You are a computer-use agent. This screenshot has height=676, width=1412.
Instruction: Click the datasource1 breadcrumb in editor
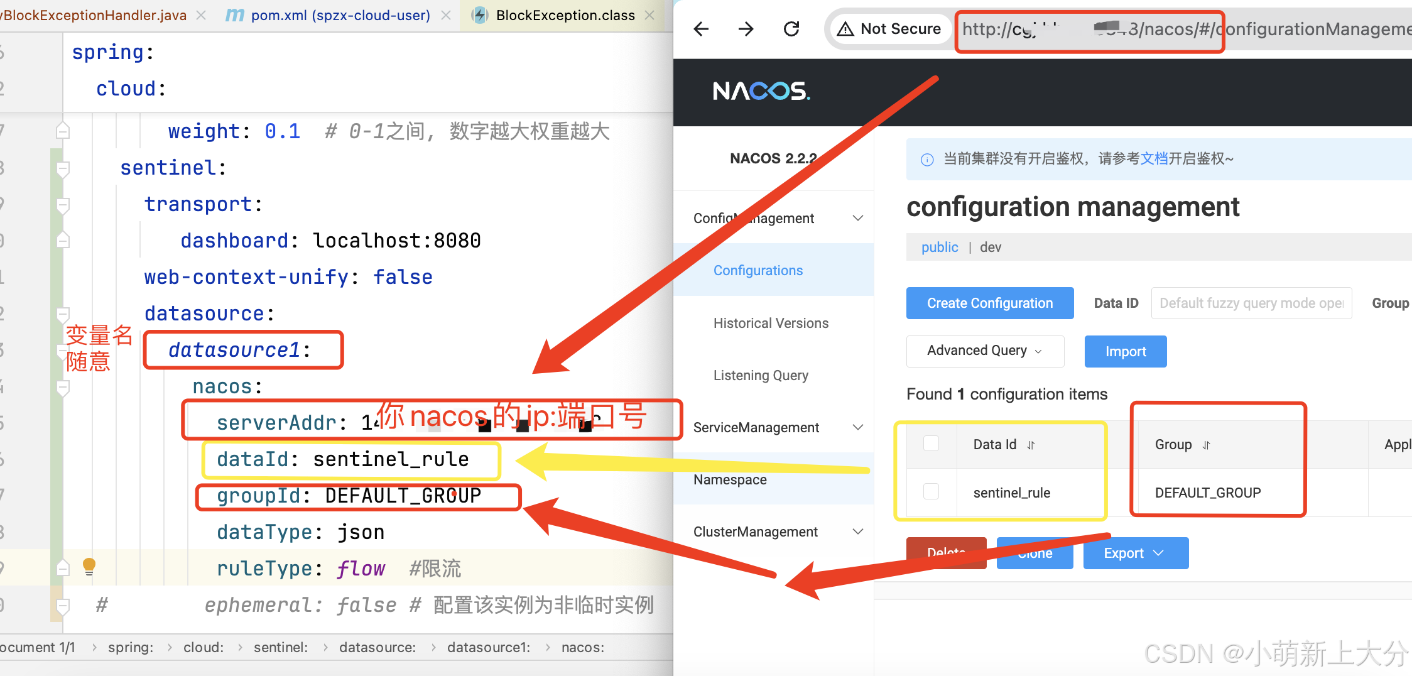[489, 647]
